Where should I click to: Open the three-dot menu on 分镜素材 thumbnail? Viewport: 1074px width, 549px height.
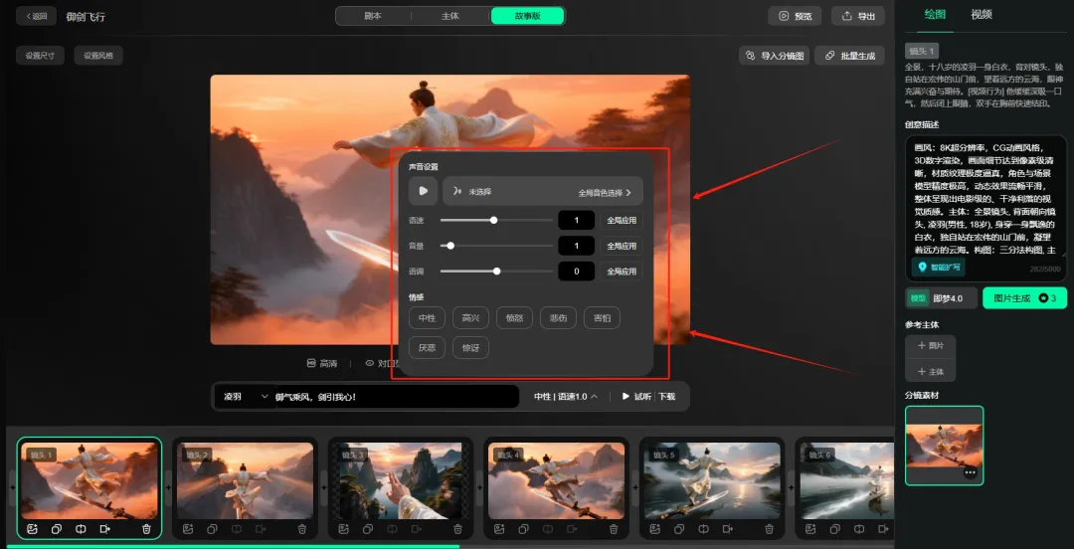pos(970,472)
